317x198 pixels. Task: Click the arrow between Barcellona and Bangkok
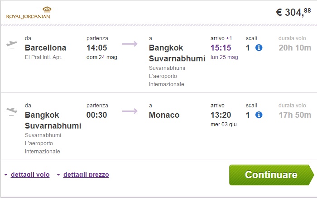(x=130, y=44)
